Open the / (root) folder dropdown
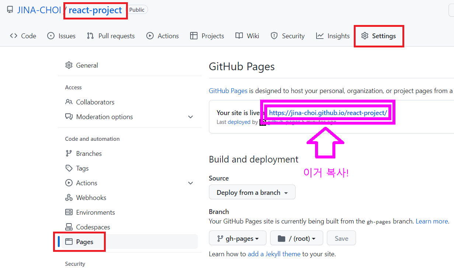 coord(297,238)
